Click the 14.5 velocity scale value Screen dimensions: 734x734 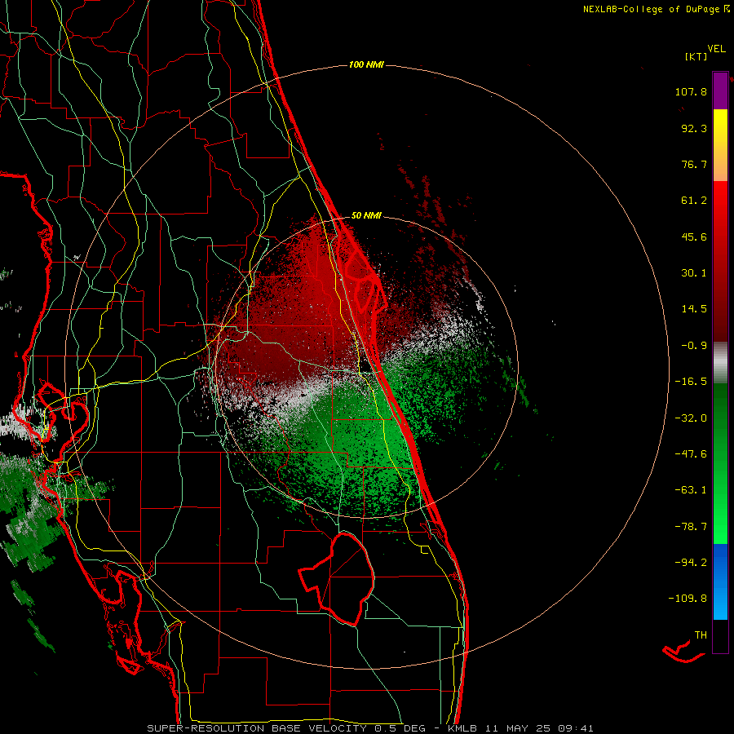click(x=694, y=309)
